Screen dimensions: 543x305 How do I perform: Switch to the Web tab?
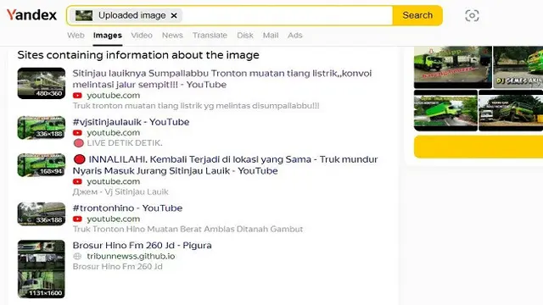(x=76, y=36)
